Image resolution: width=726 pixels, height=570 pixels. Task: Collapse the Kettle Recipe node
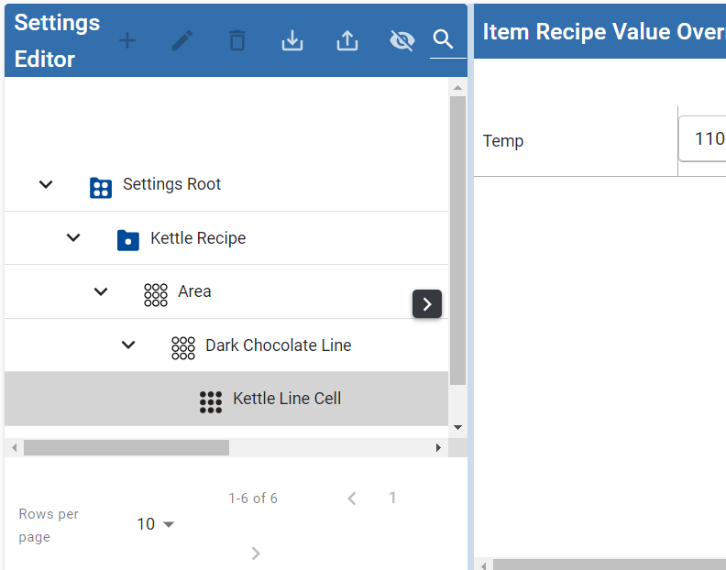coord(73,238)
